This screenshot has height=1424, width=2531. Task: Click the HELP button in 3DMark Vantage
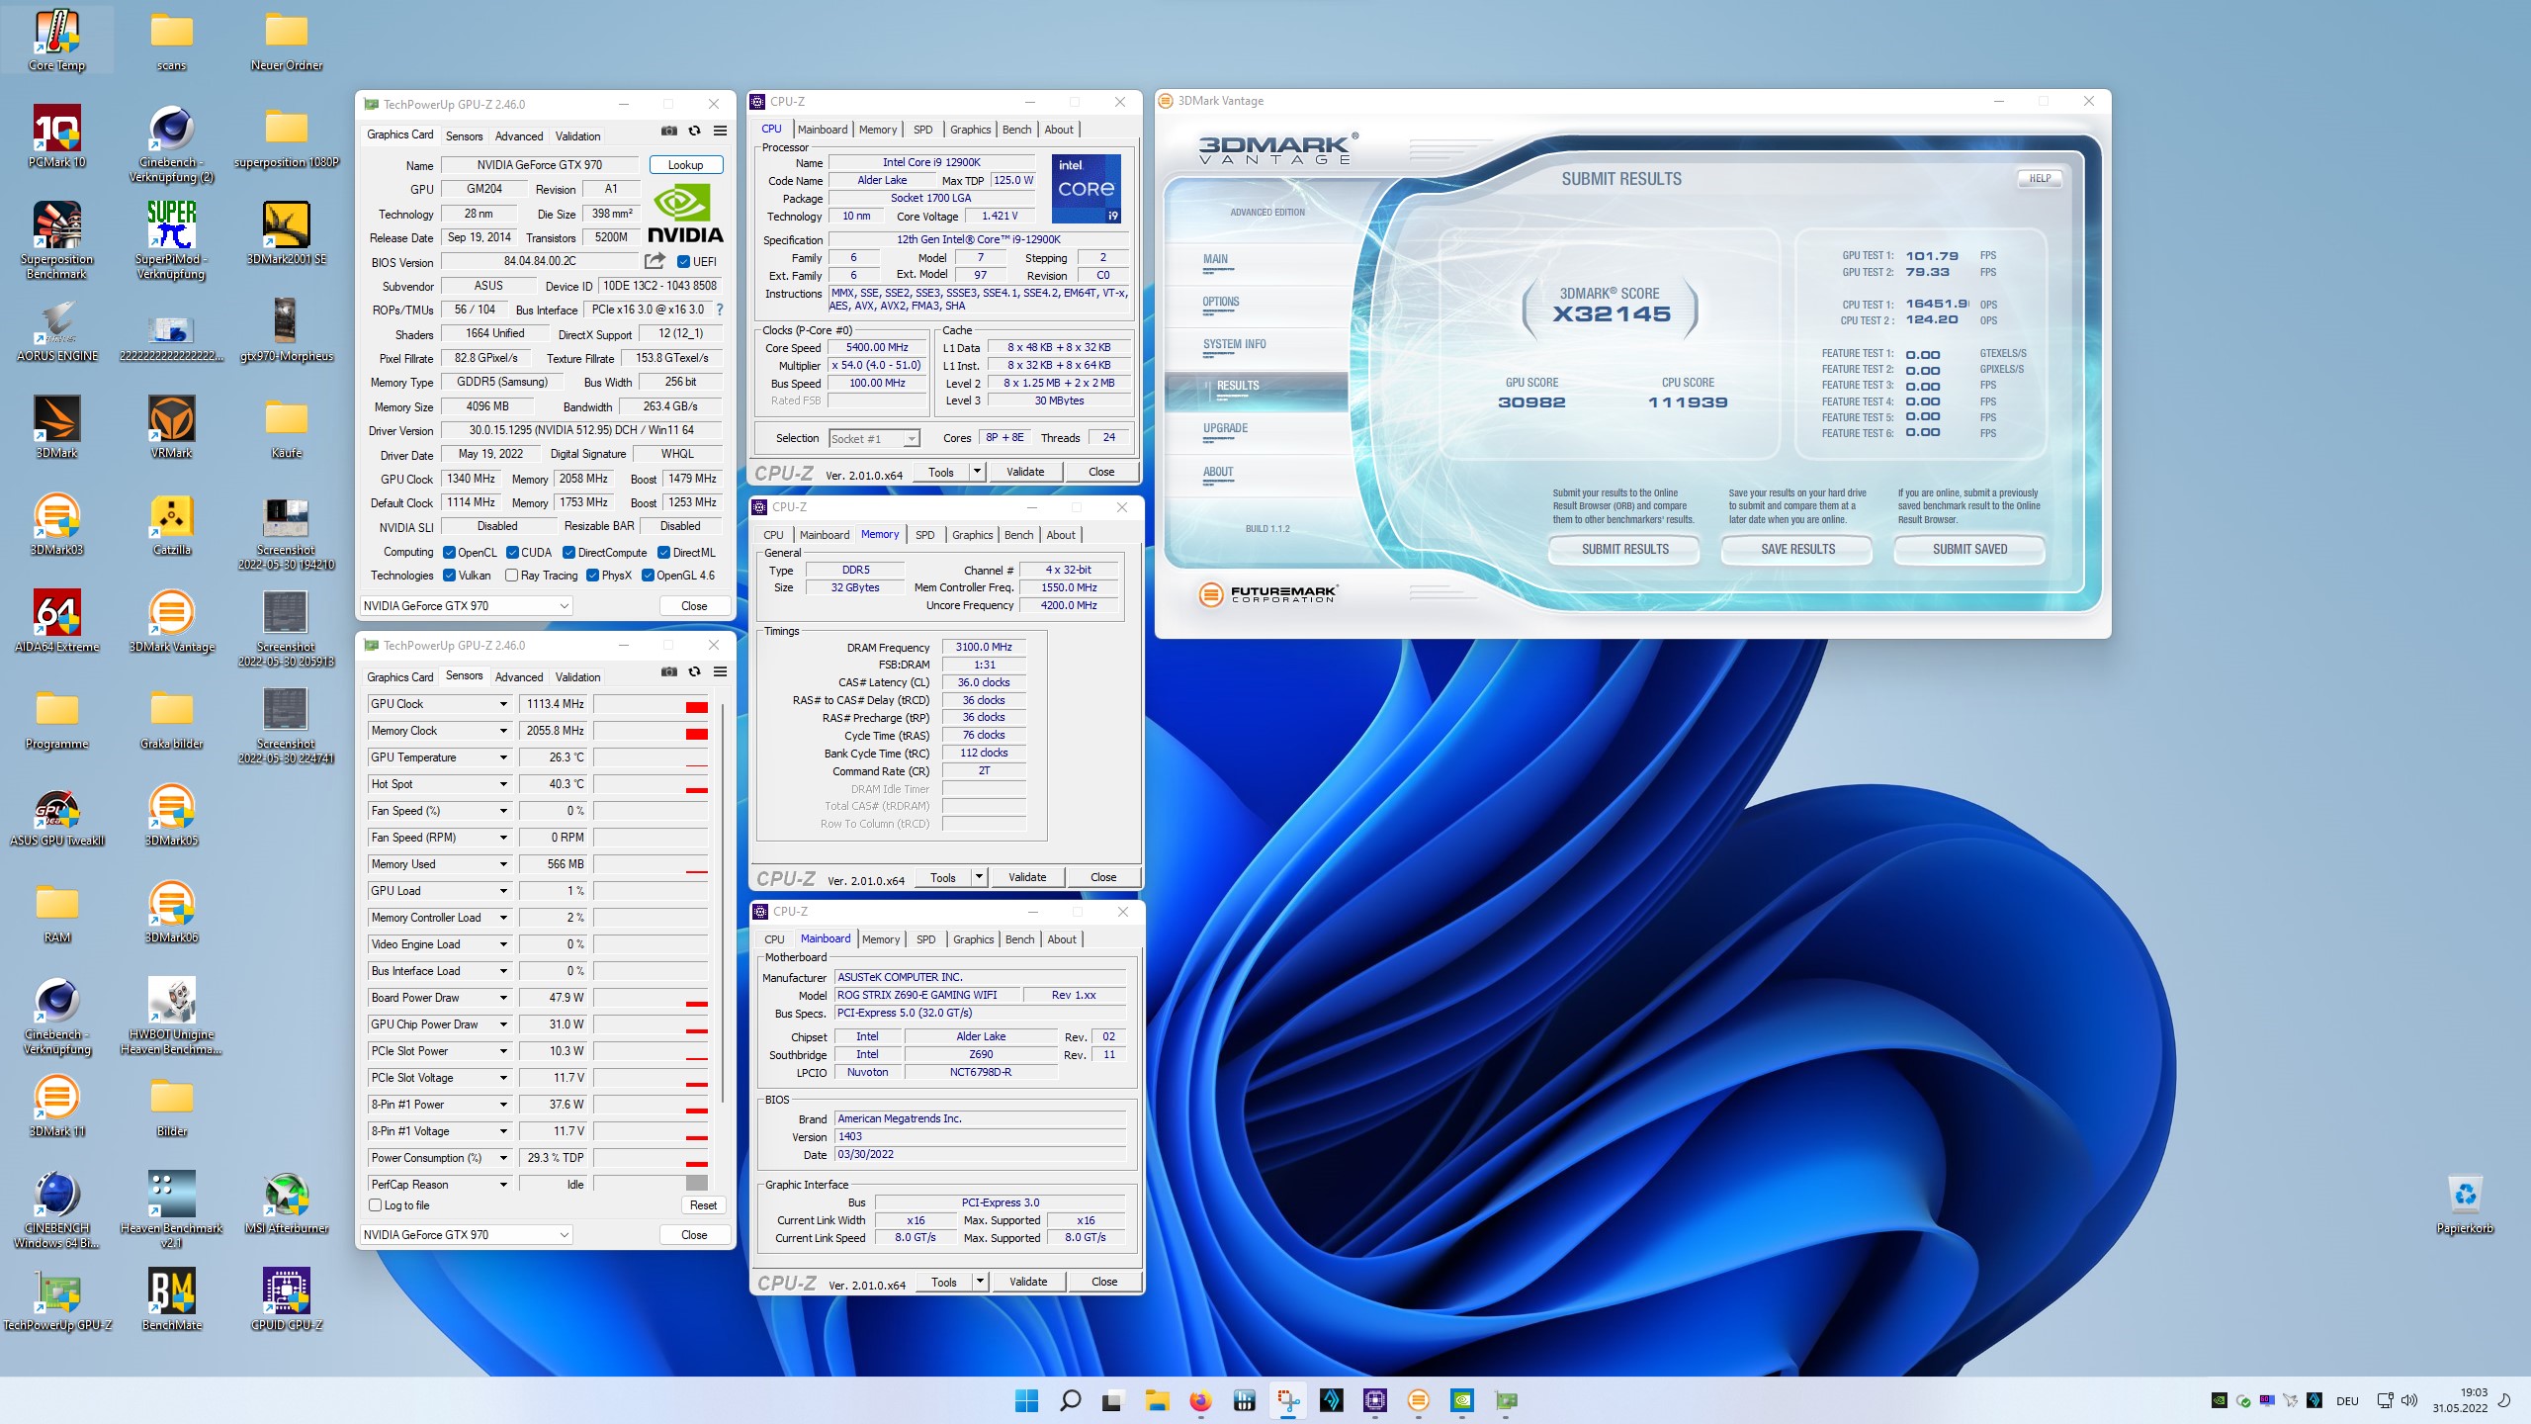pyautogui.click(x=2040, y=179)
